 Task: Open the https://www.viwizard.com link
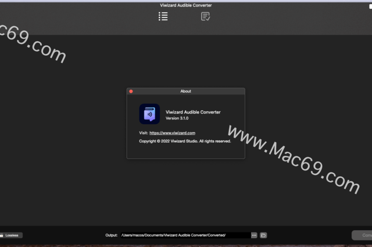pyautogui.click(x=172, y=133)
